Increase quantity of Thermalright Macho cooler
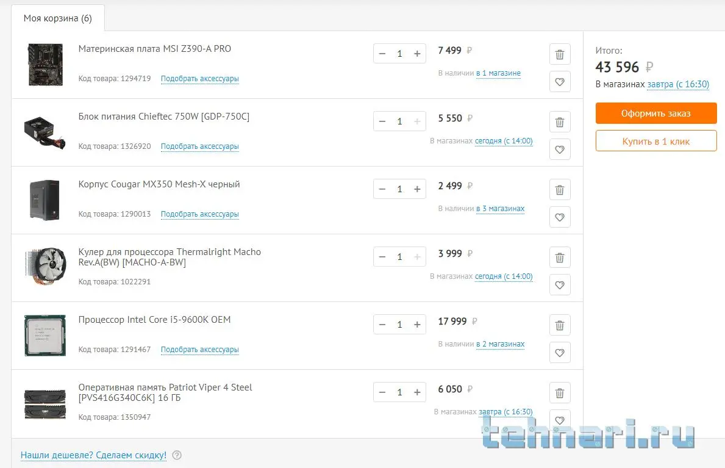 [417, 257]
